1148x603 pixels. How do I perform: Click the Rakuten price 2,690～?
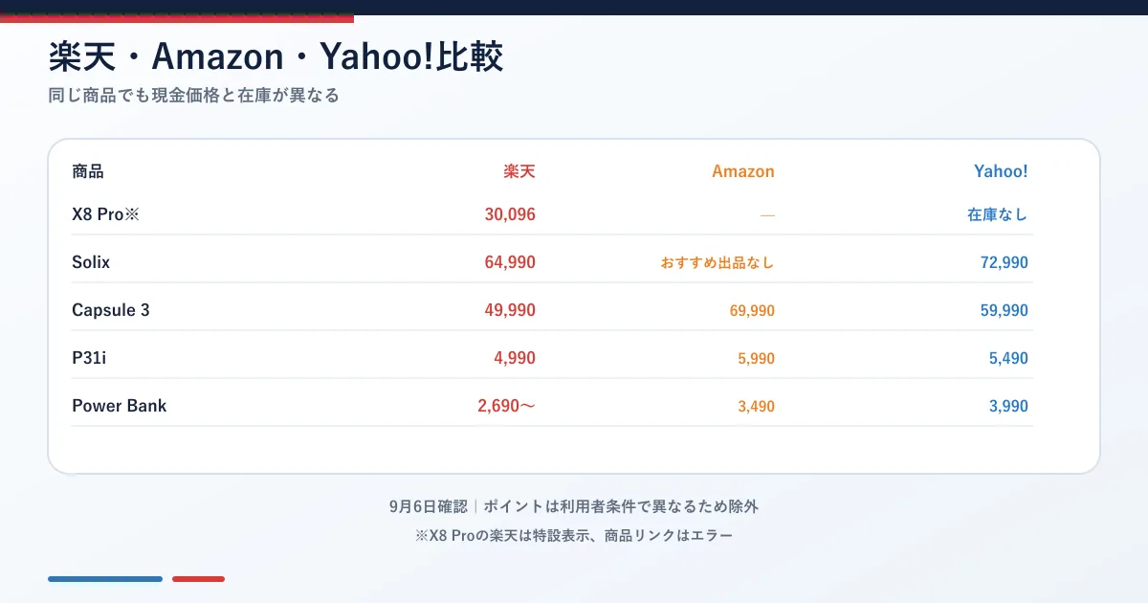506,406
